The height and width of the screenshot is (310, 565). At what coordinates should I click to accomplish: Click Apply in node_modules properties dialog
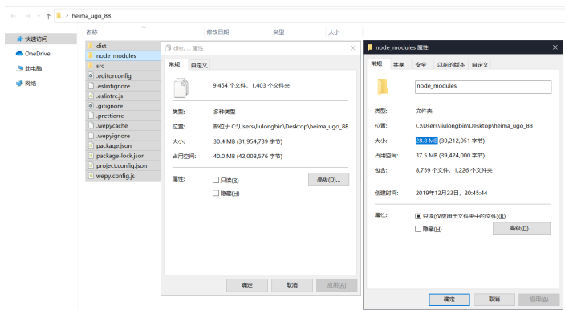point(539,300)
